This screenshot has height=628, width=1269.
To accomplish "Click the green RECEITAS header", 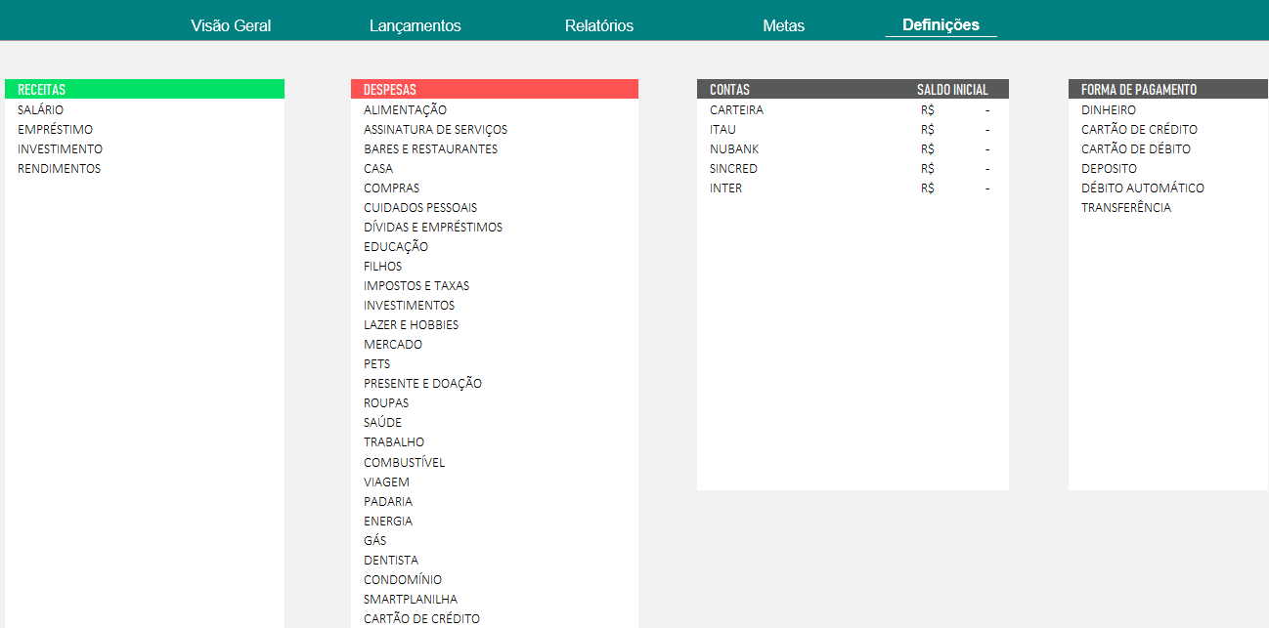I will tap(144, 89).
